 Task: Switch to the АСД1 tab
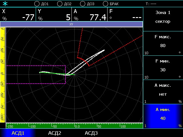point(18,133)
